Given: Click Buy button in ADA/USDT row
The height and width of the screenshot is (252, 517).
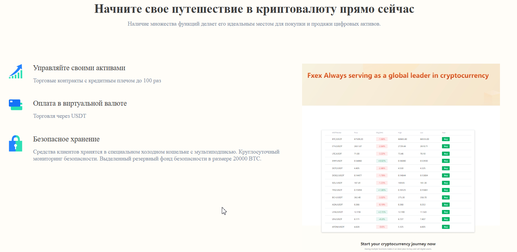Looking at the screenshot, I should click(x=446, y=205).
